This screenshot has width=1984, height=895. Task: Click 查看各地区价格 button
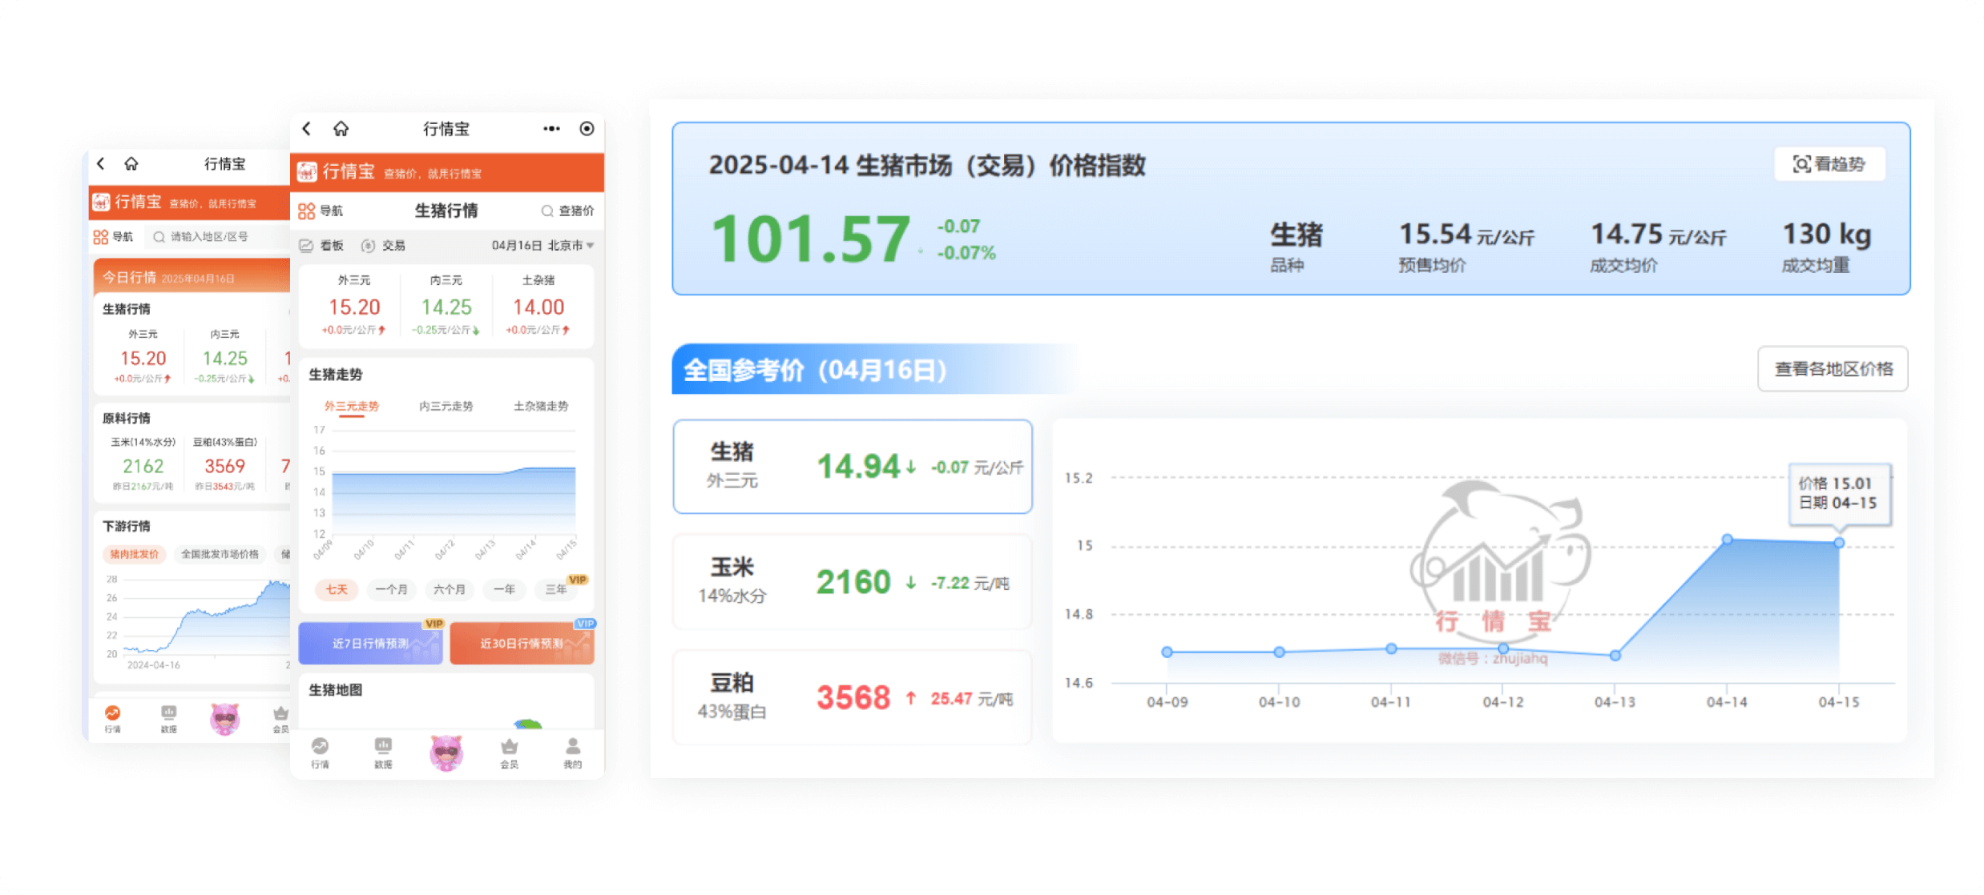[1833, 369]
